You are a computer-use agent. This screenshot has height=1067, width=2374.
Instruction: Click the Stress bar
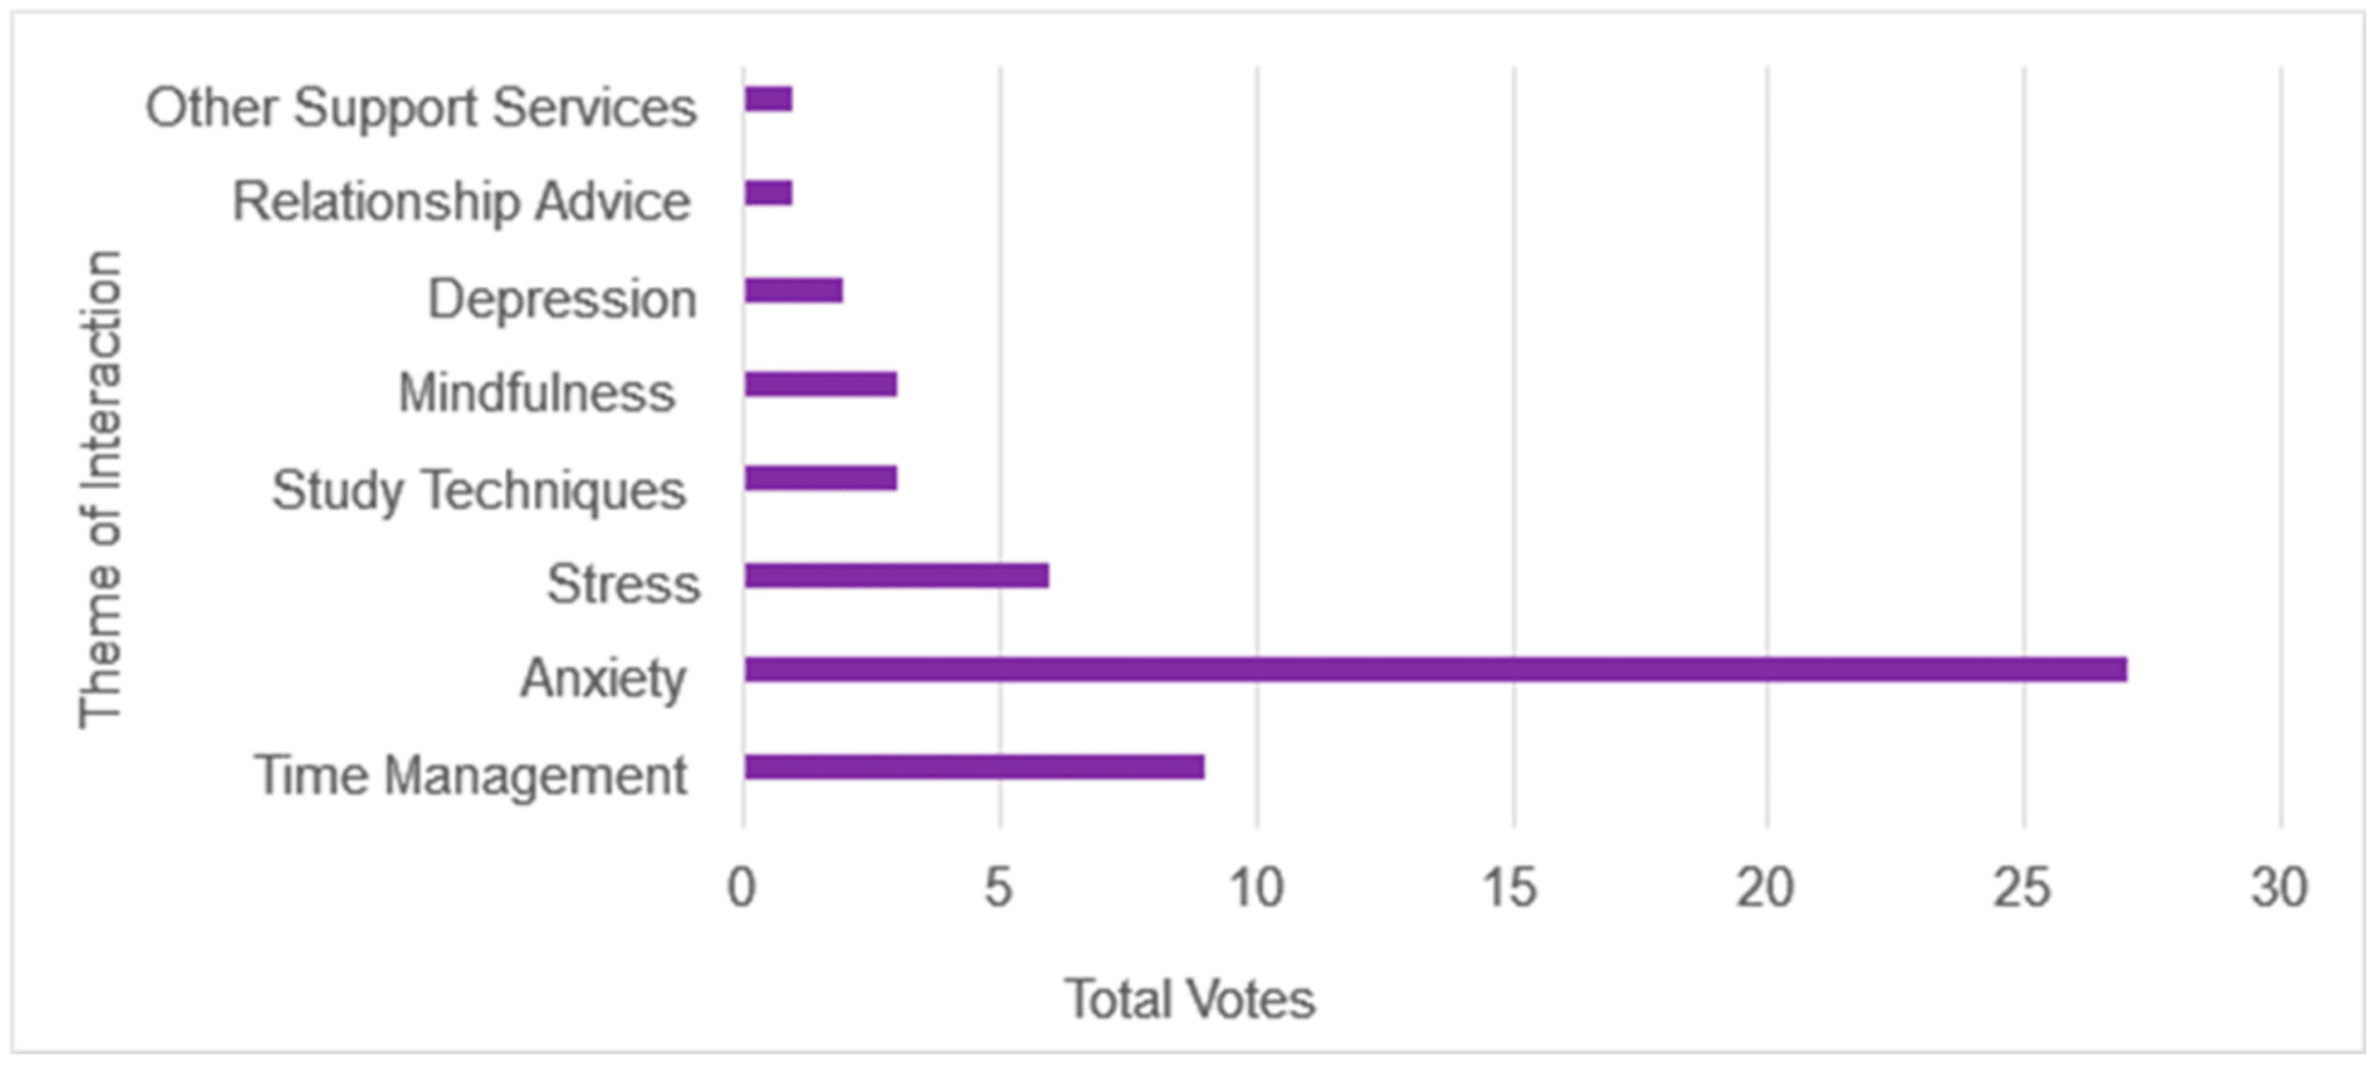click(x=896, y=576)
